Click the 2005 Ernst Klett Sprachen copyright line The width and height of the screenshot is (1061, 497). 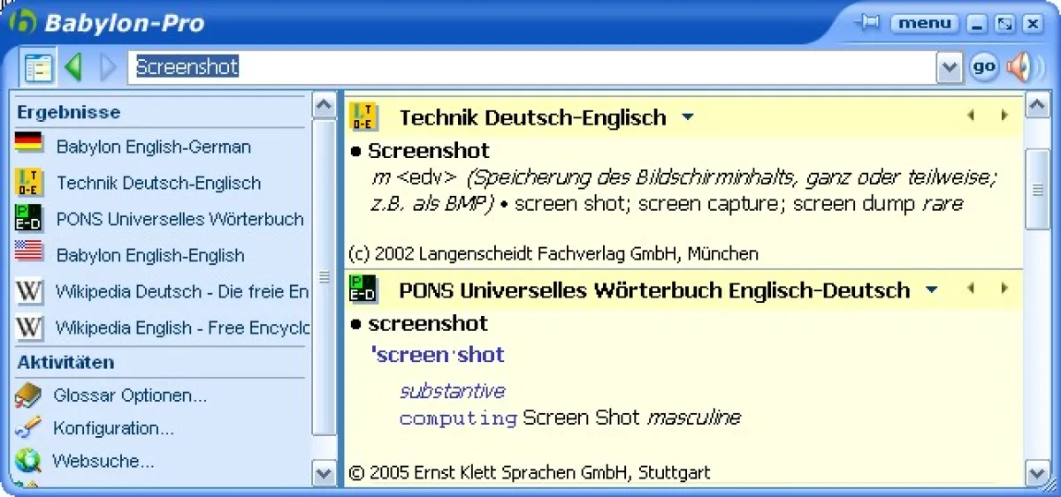point(529,473)
